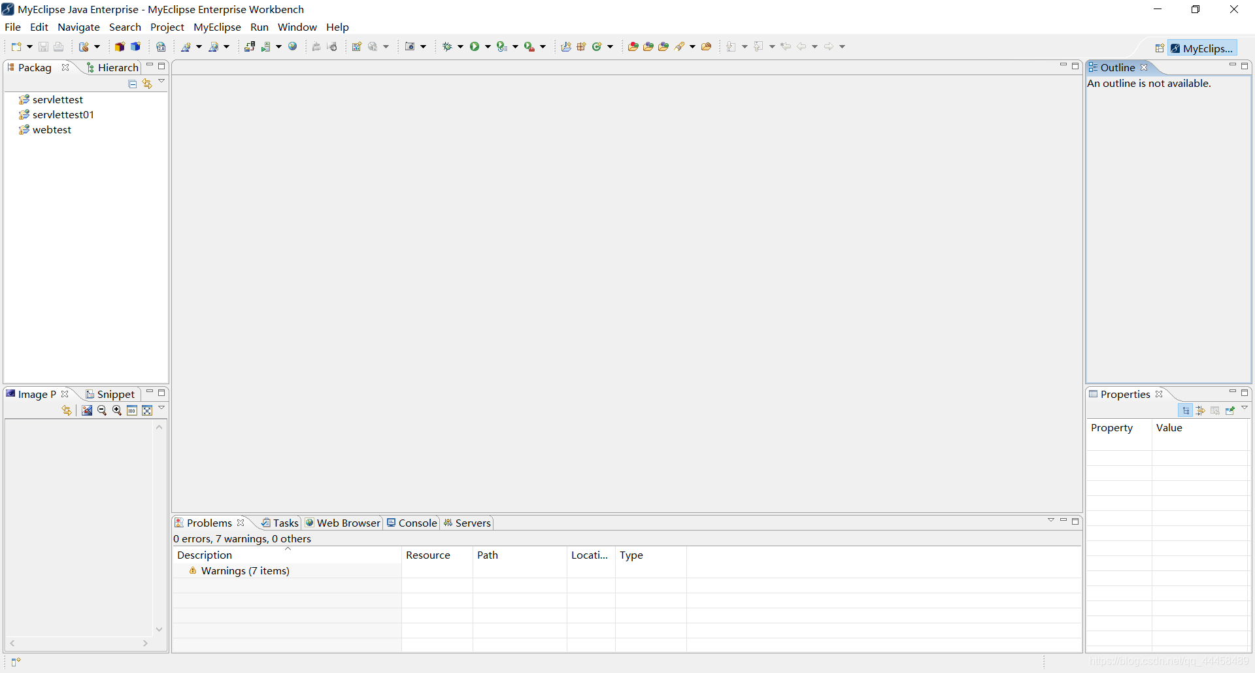Open the Back history dropdown arrow
The image size is (1255, 673).
point(814,46)
